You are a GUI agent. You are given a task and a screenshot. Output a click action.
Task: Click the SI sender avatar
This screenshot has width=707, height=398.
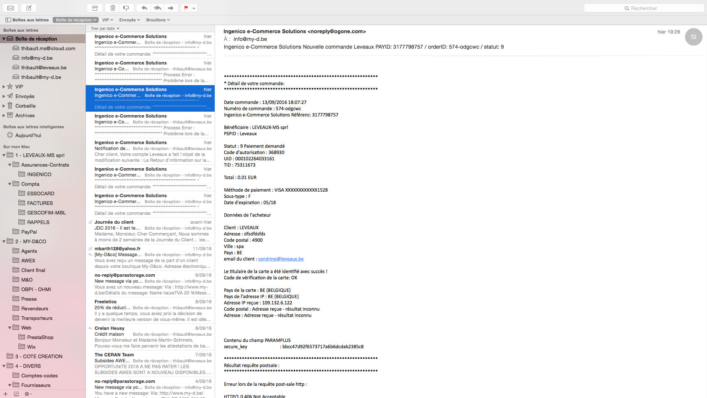pos(693,37)
